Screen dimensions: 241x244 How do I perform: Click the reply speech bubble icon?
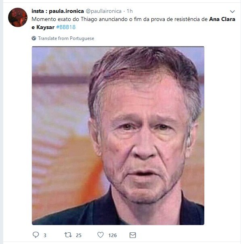click(36, 235)
